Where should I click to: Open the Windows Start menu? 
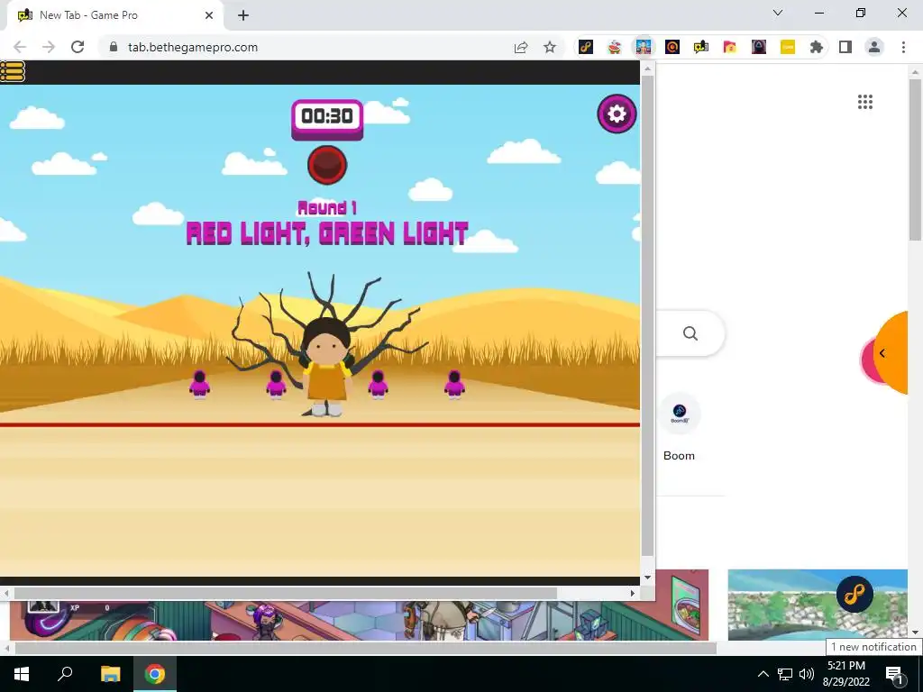tap(22, 674)
